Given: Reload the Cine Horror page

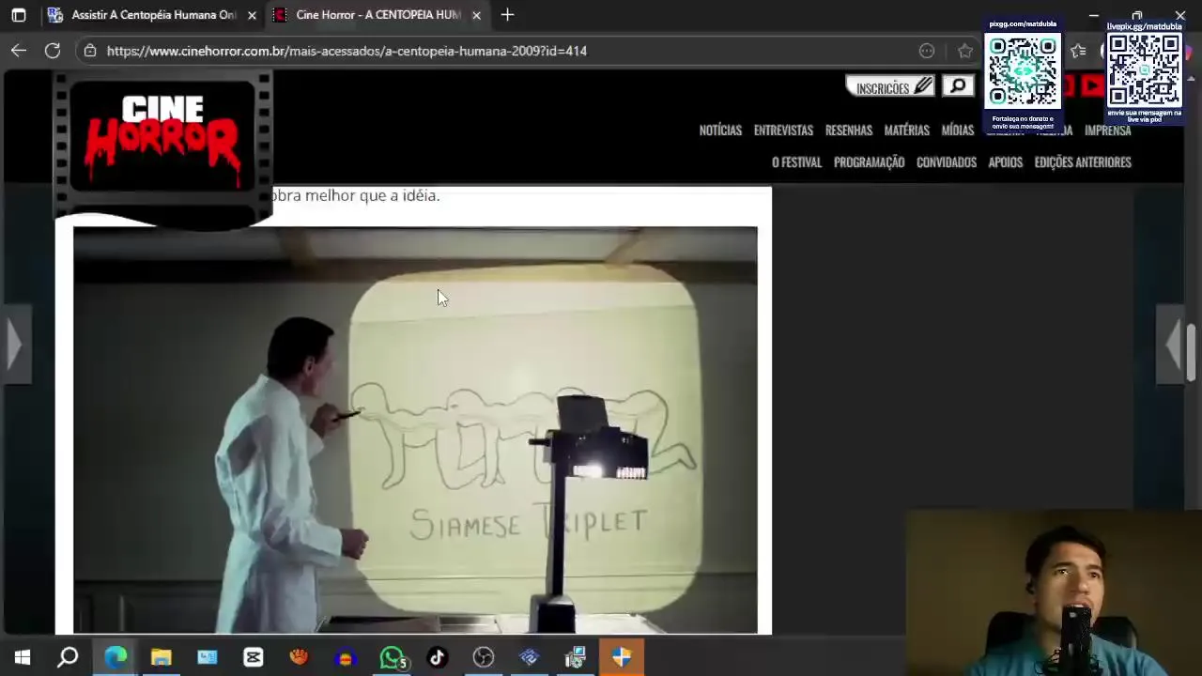Looking at the screenshot, I should (x=53, y=51).
